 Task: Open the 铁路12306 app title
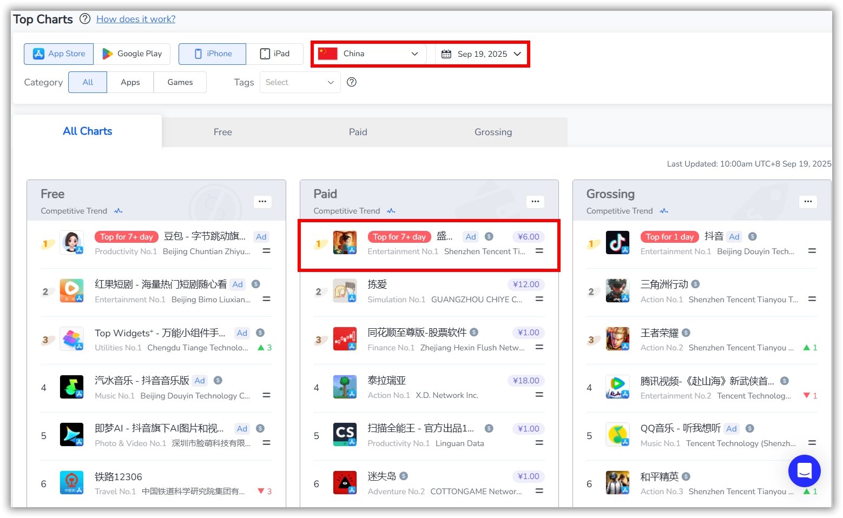[118, 477]
